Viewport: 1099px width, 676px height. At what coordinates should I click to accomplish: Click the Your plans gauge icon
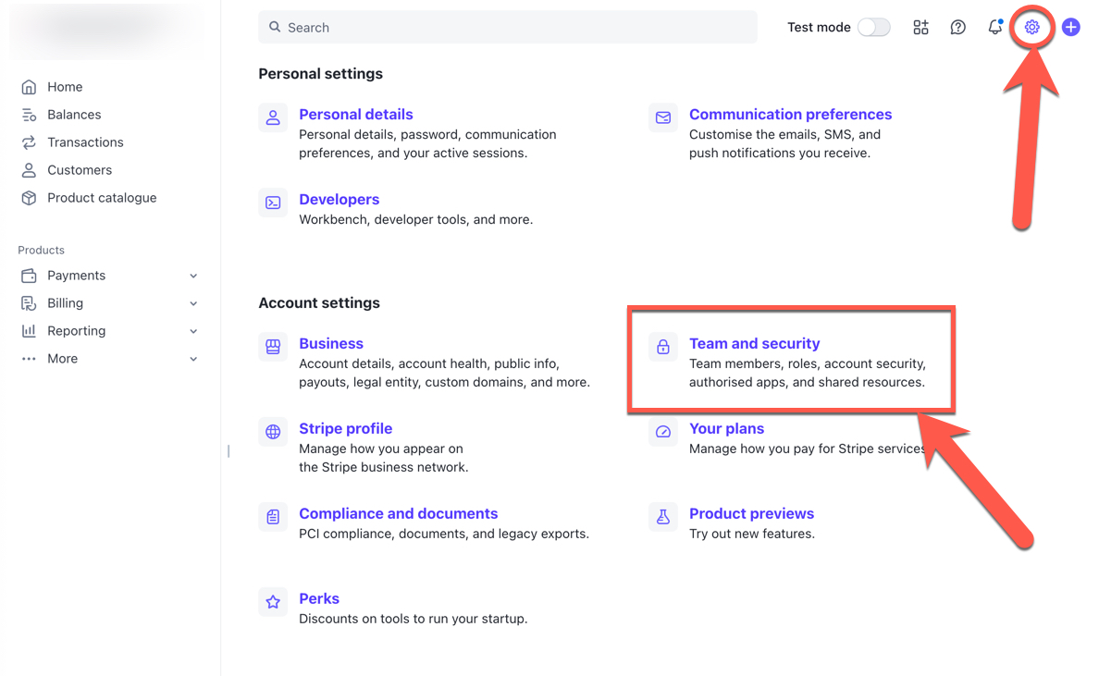[663, 432]
